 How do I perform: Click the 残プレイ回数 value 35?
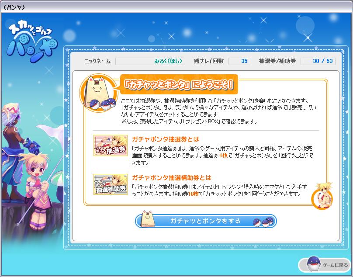click(239, 61)
